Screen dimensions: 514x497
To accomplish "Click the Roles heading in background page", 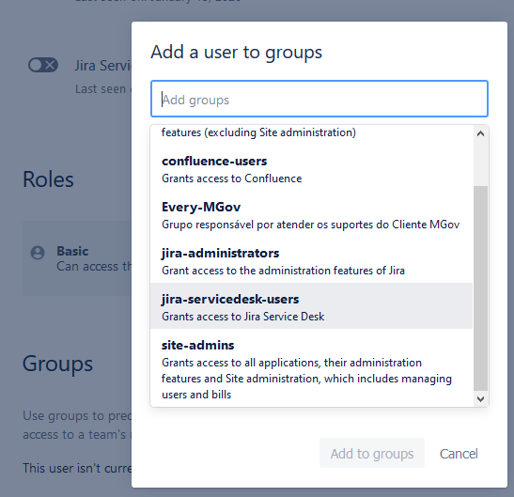I will coord(48,179).
